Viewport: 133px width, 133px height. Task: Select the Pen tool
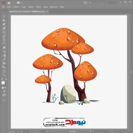tap(4, 24)
